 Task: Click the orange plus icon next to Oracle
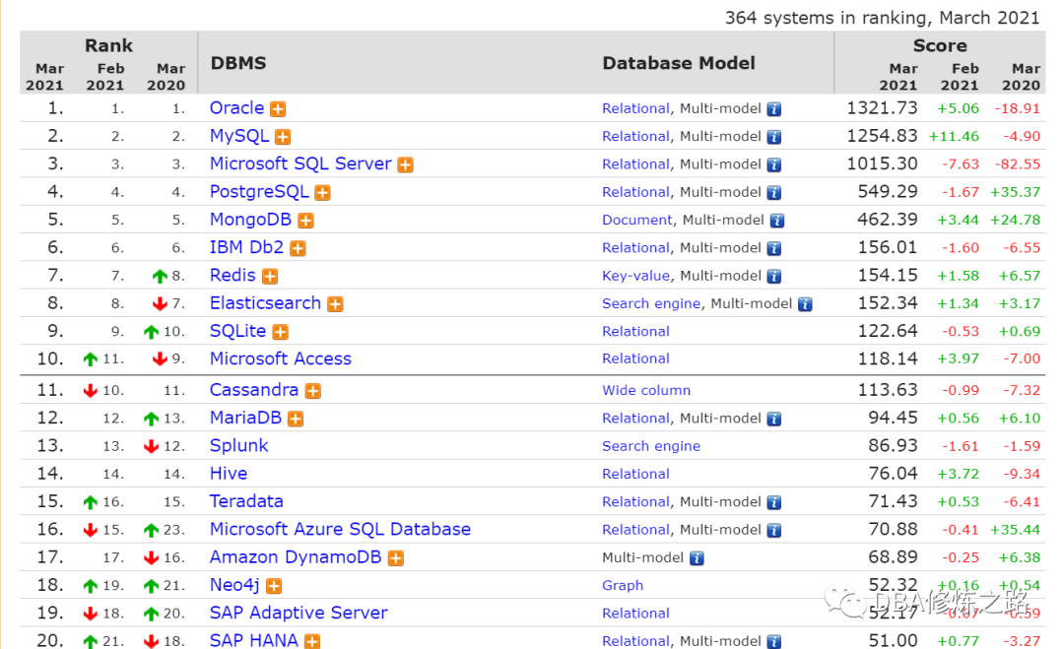pos(278,108)
